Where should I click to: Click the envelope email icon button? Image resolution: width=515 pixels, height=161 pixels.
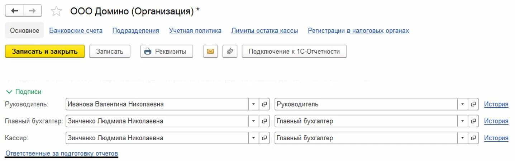click(x=210, y=52)
